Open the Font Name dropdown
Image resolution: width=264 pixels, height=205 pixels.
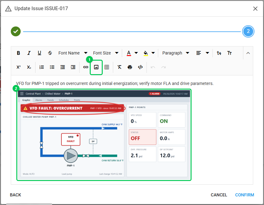(73, 53)
